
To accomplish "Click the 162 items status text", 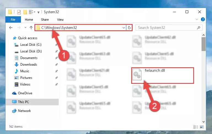I will (16, 127).
